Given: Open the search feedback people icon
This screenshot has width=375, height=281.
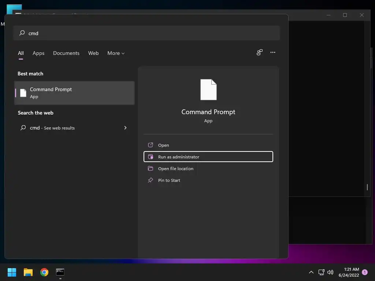Looking at the screenshot, I should pyautogui.click(x=260, y=52).
